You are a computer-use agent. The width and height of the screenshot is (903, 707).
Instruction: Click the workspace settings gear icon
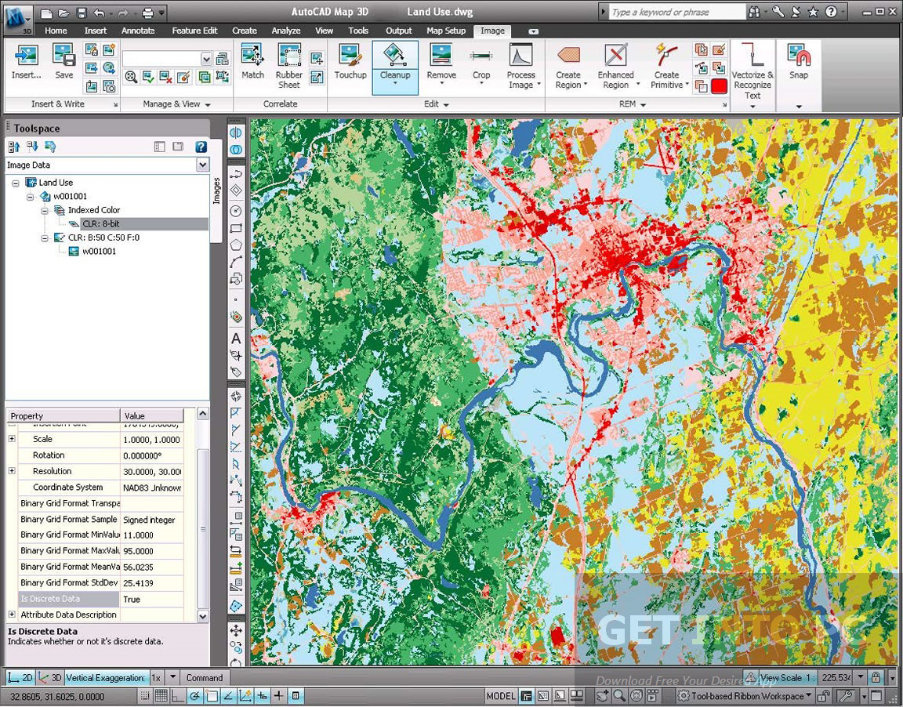(683, 695)
